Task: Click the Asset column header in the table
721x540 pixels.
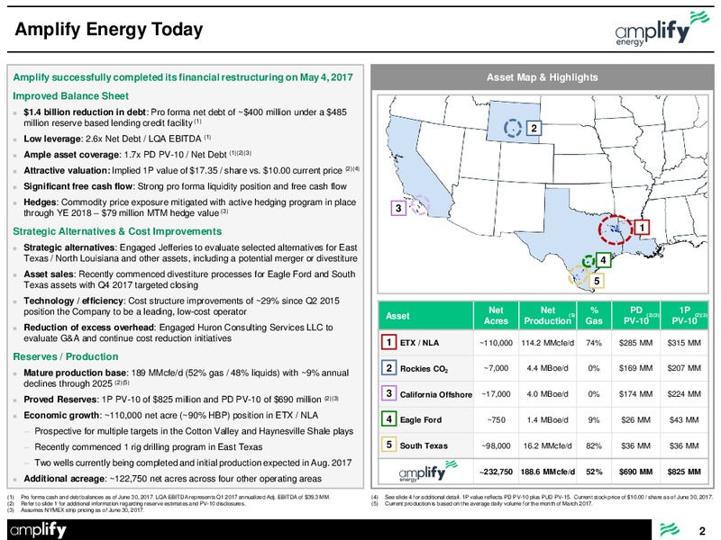Action: tap(425, 316)
